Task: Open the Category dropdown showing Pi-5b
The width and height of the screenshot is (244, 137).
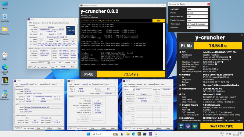Action: [197, 9]
